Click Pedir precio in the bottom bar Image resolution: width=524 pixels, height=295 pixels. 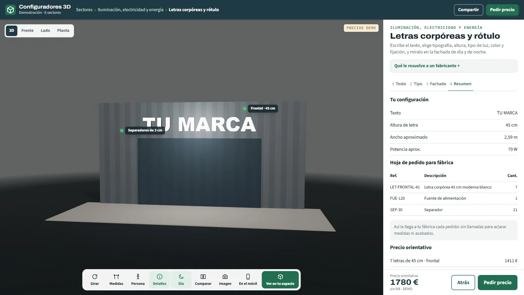pos(497,283)
